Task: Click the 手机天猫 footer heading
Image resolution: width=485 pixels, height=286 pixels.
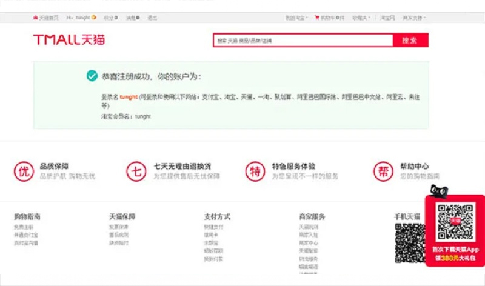Action: (407, 216)
